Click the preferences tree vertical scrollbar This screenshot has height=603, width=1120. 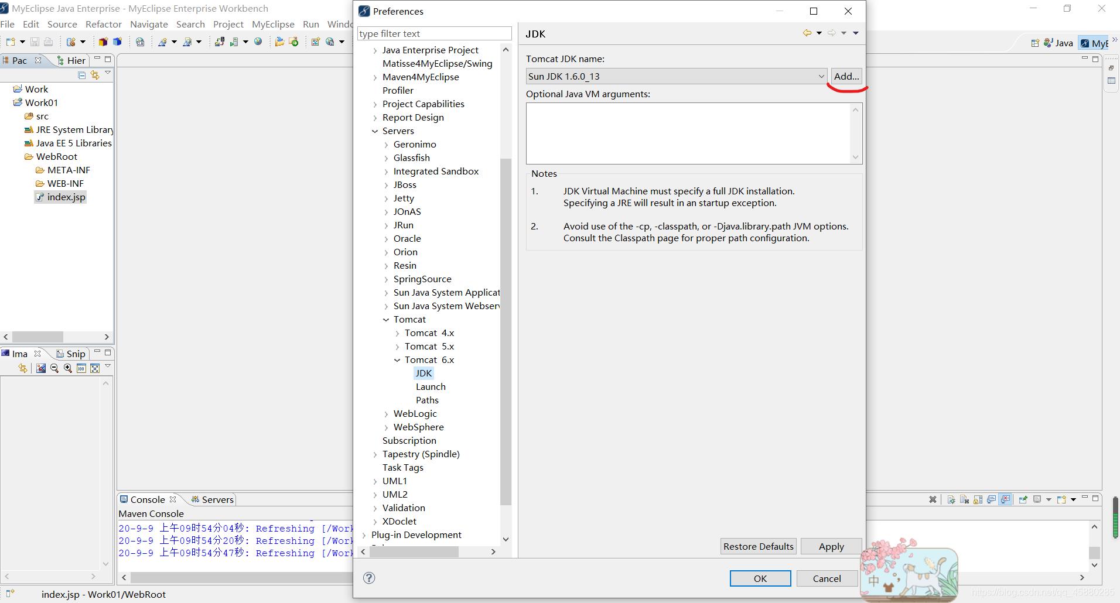click(x=506, y=331)
